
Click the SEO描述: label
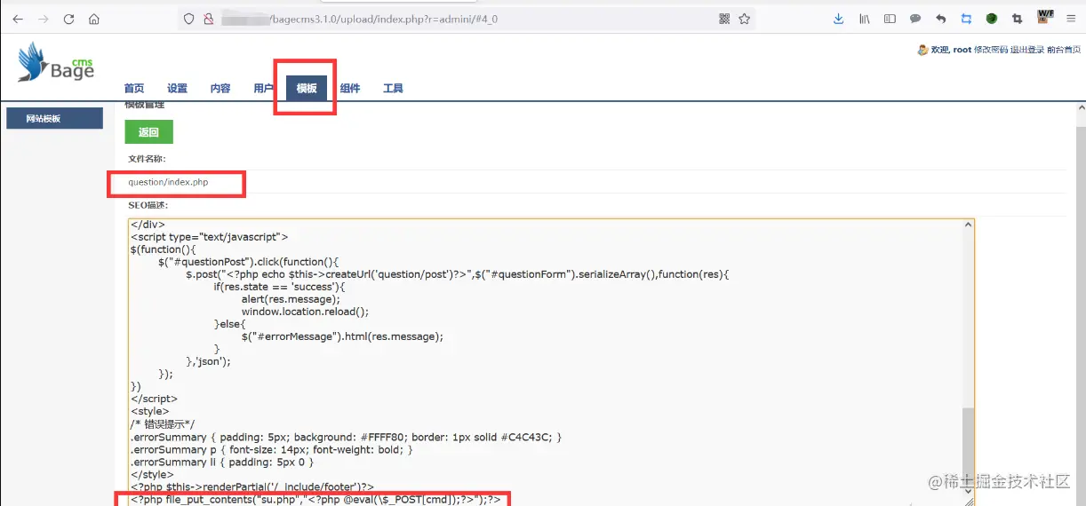(148, 205)
